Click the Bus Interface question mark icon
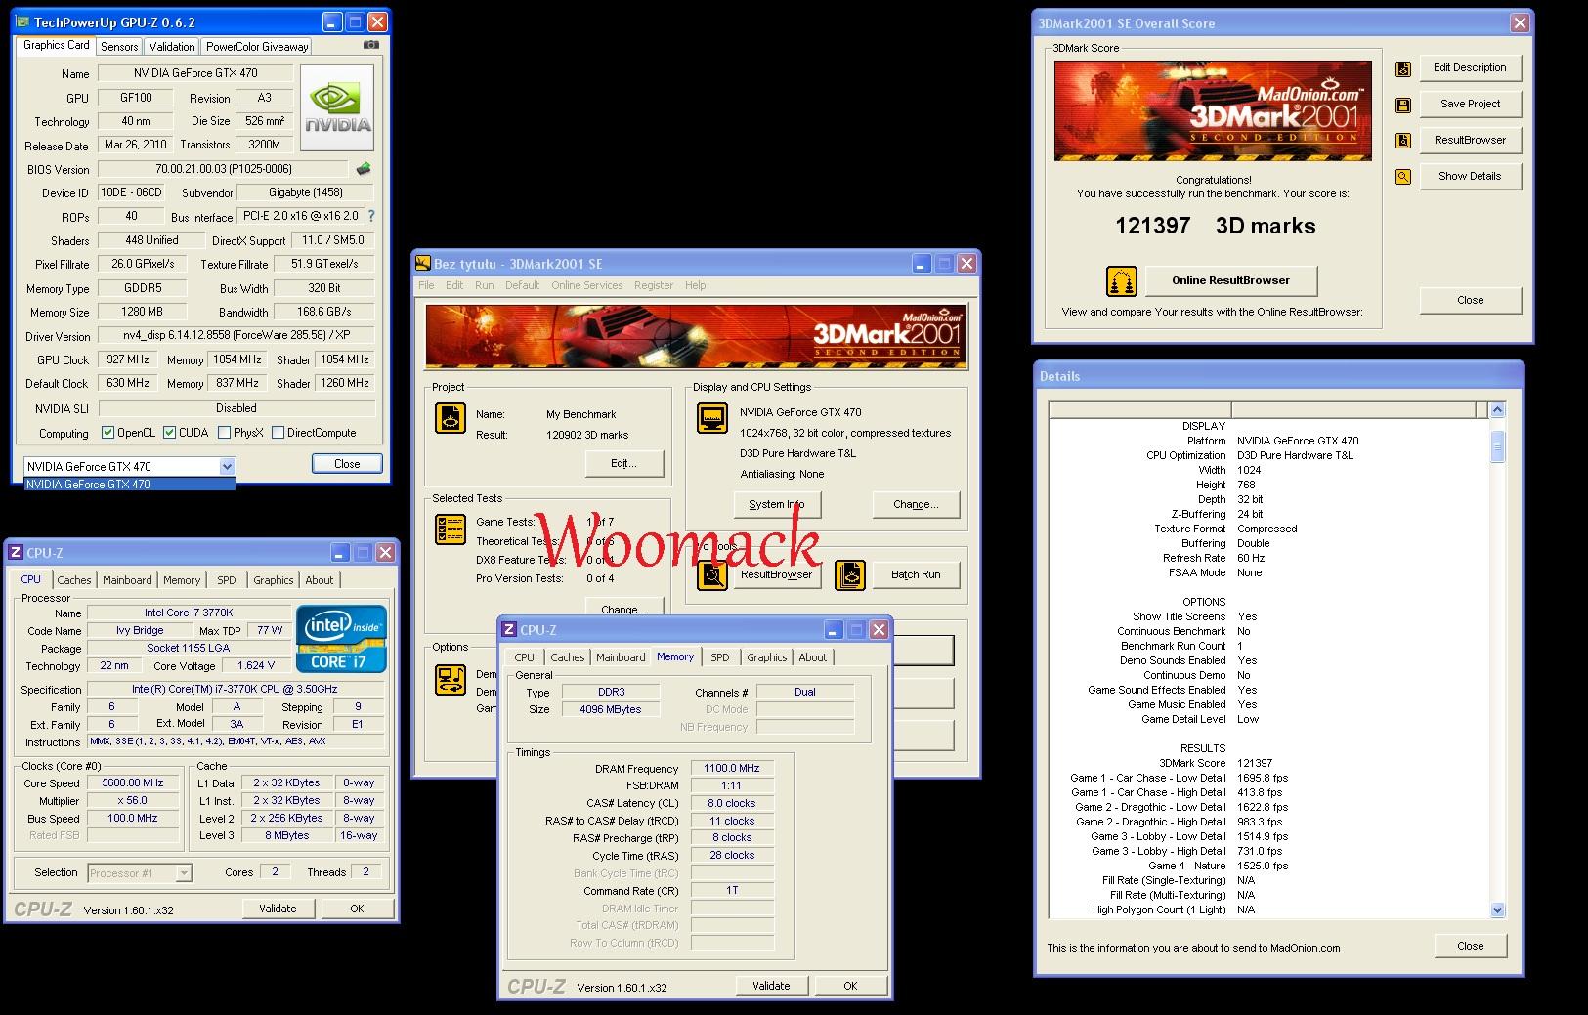This screenshot has width=1588, height=1015. tap(370, 216)
